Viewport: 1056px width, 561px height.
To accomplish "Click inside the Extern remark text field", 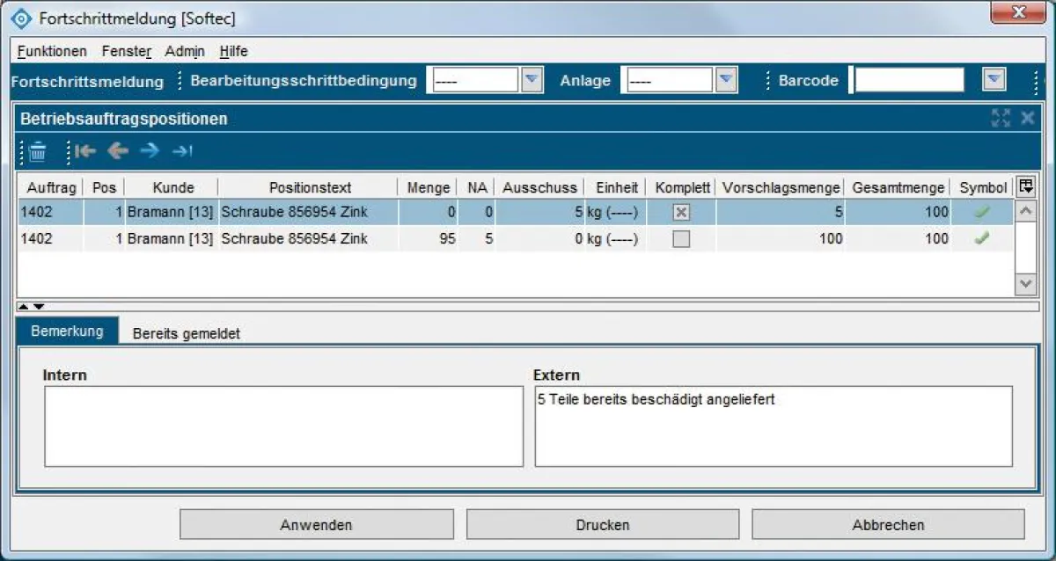I will point(773,426).
